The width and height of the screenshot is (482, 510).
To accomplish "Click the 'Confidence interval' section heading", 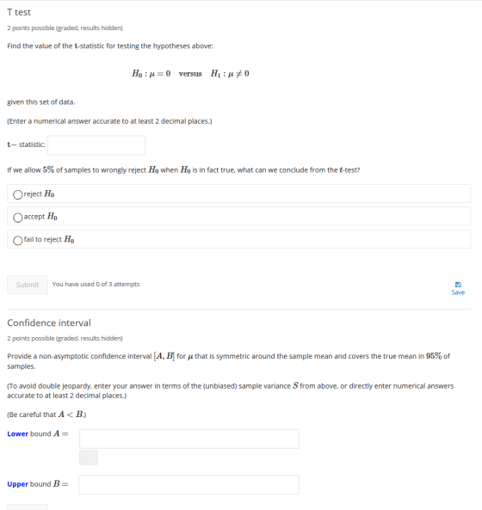I will pyautogui.click(x=49, y=323).
